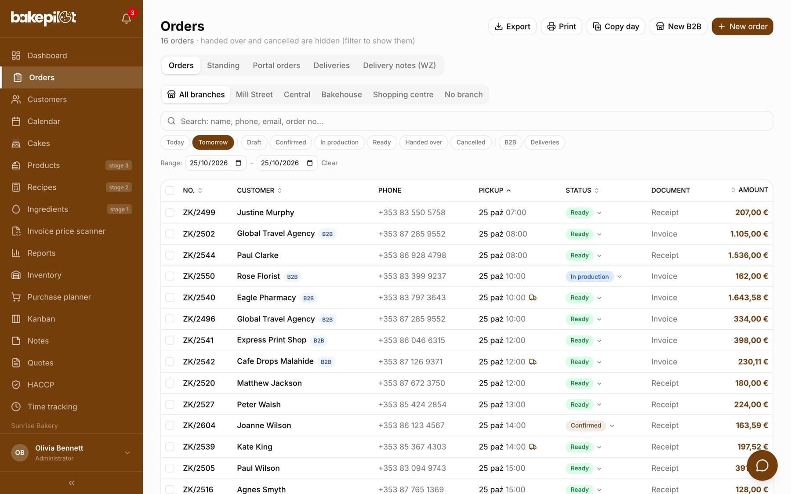Viewport: 791px width, 494px height.
Task: Click Copy day button
Action: click(616, 26)
